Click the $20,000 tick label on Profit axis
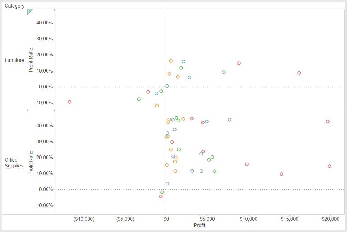 click(331, 219)
